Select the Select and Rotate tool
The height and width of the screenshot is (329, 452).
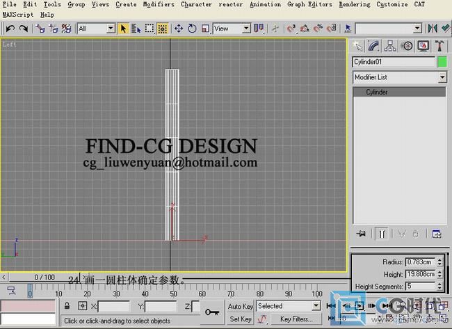[x=192, y=29]
